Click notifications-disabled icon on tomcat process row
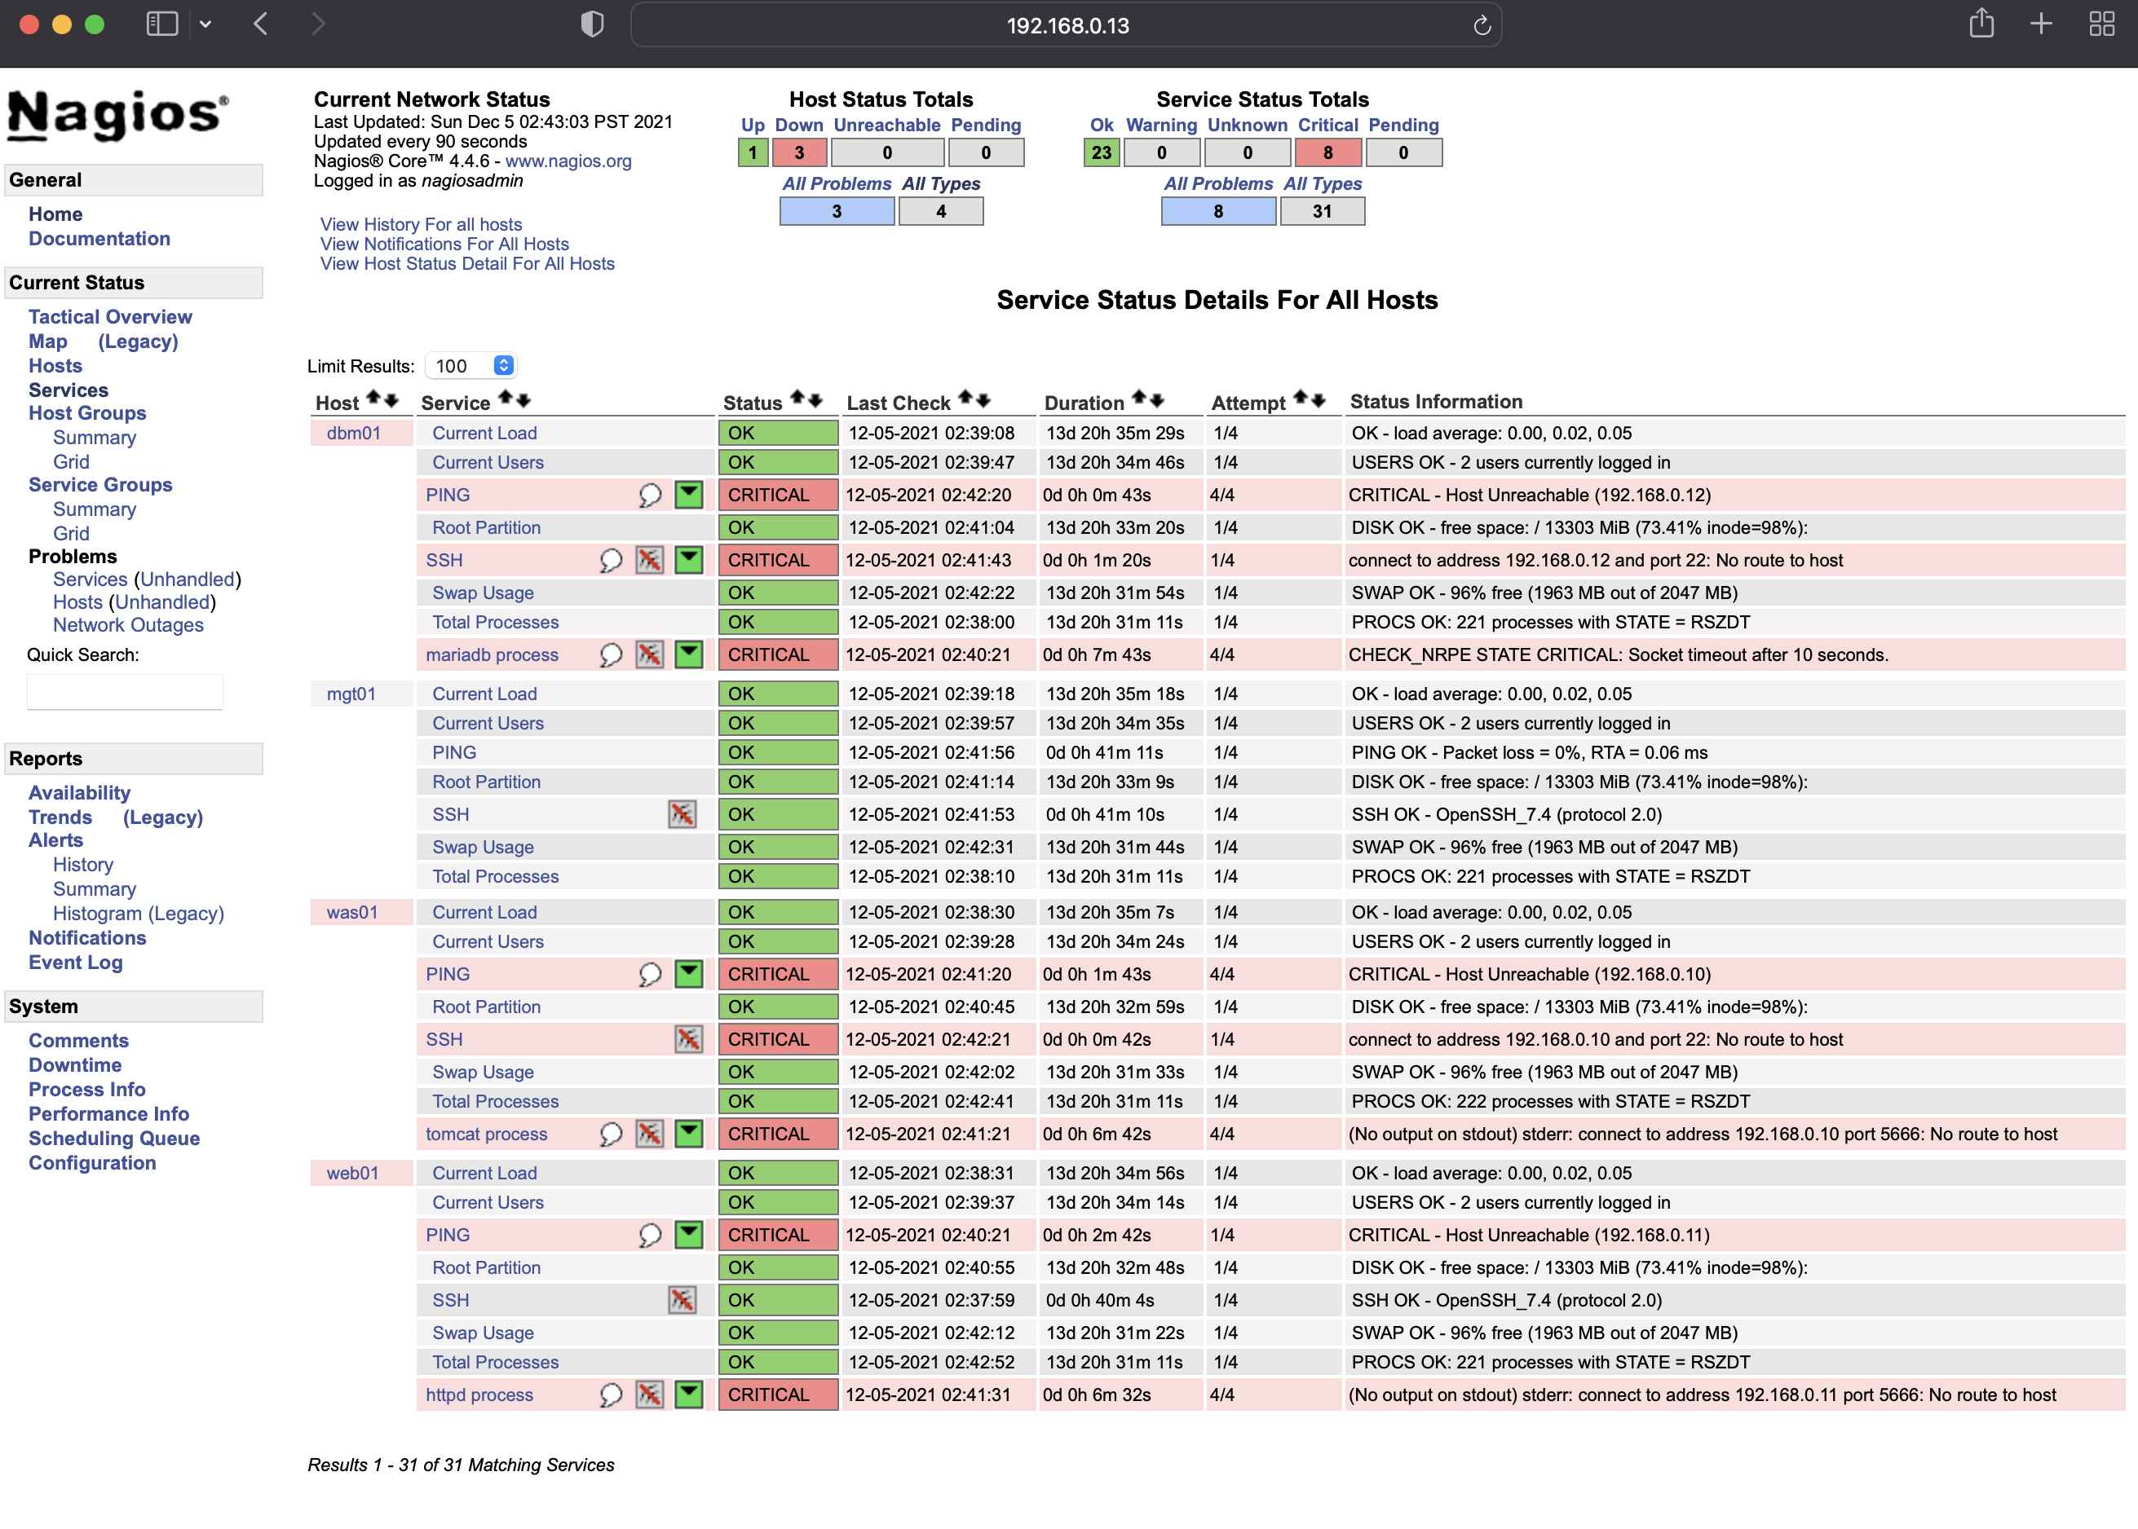This screenshot has width=2138, height=1529. [x=649, y=1134]
